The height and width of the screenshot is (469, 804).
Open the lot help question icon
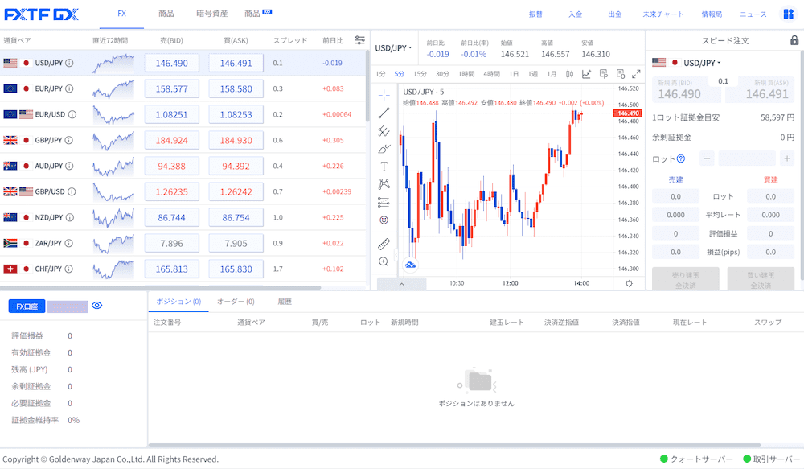coord(681,158)
